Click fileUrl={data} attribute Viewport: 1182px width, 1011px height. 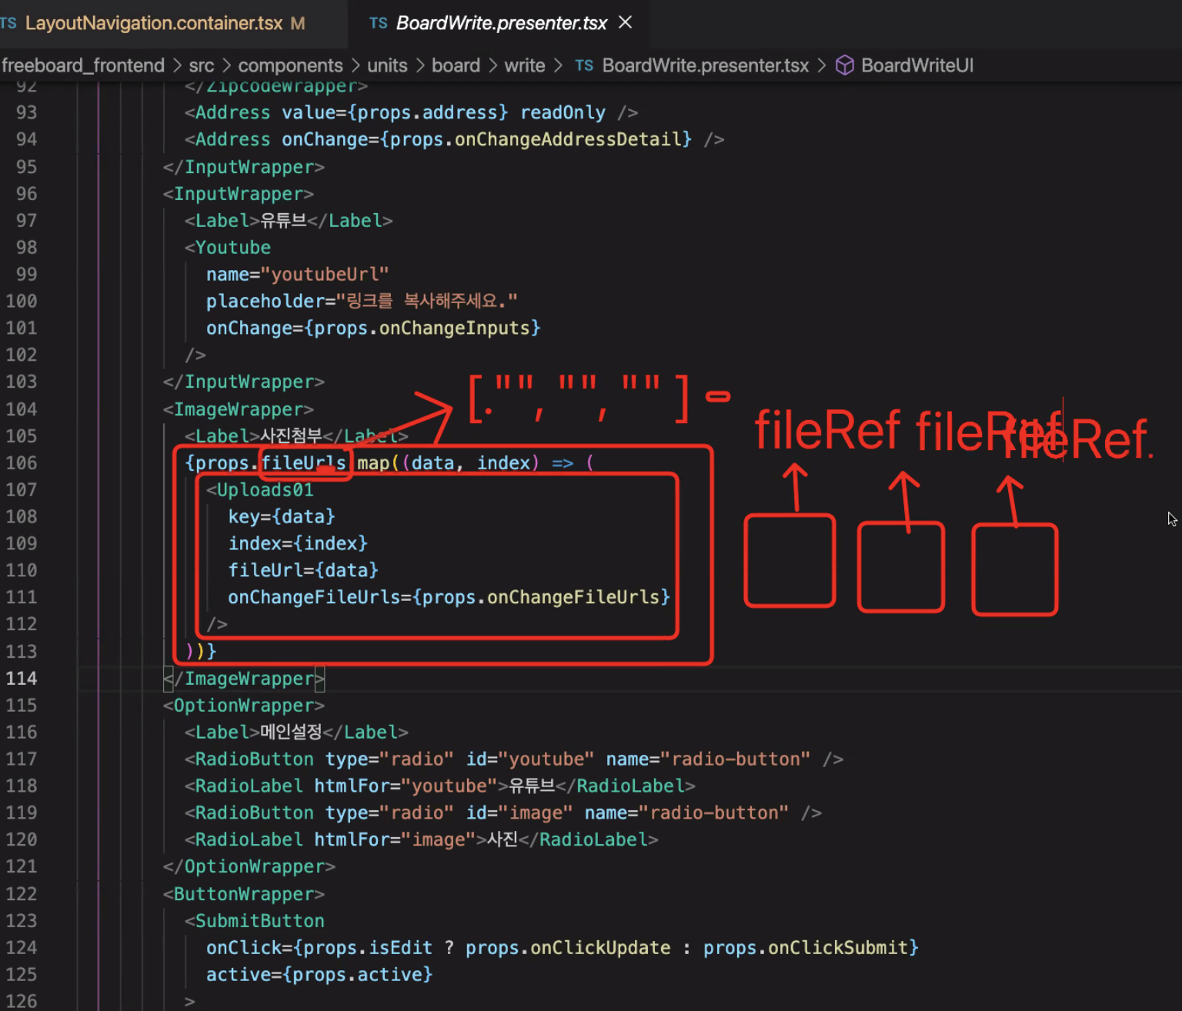(x=303, y=570)
